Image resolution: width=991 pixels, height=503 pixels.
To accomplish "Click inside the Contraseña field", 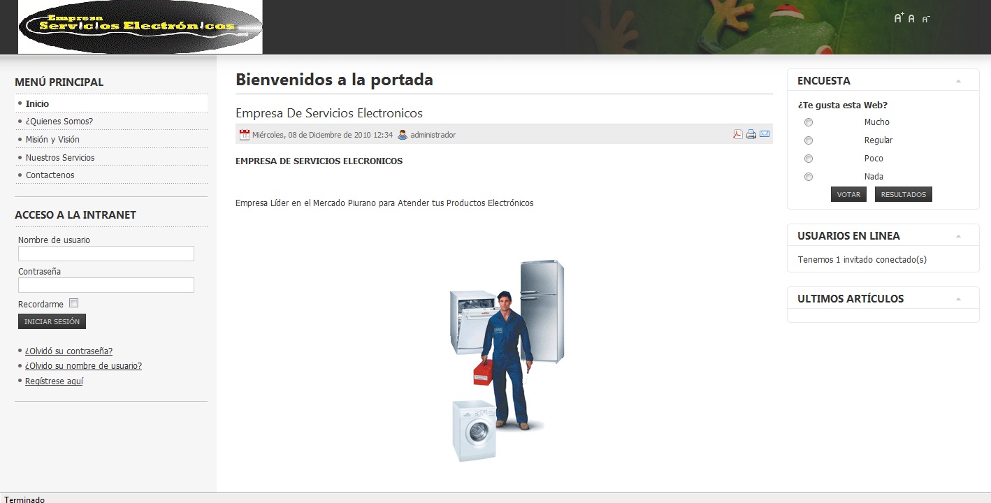I will coord(106,284).
